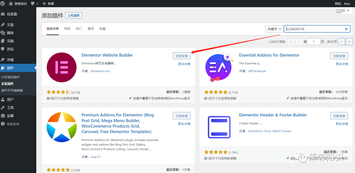355x173 pixels.
Task: Open author link Elementor.com
Action: [x=100, y=71]
